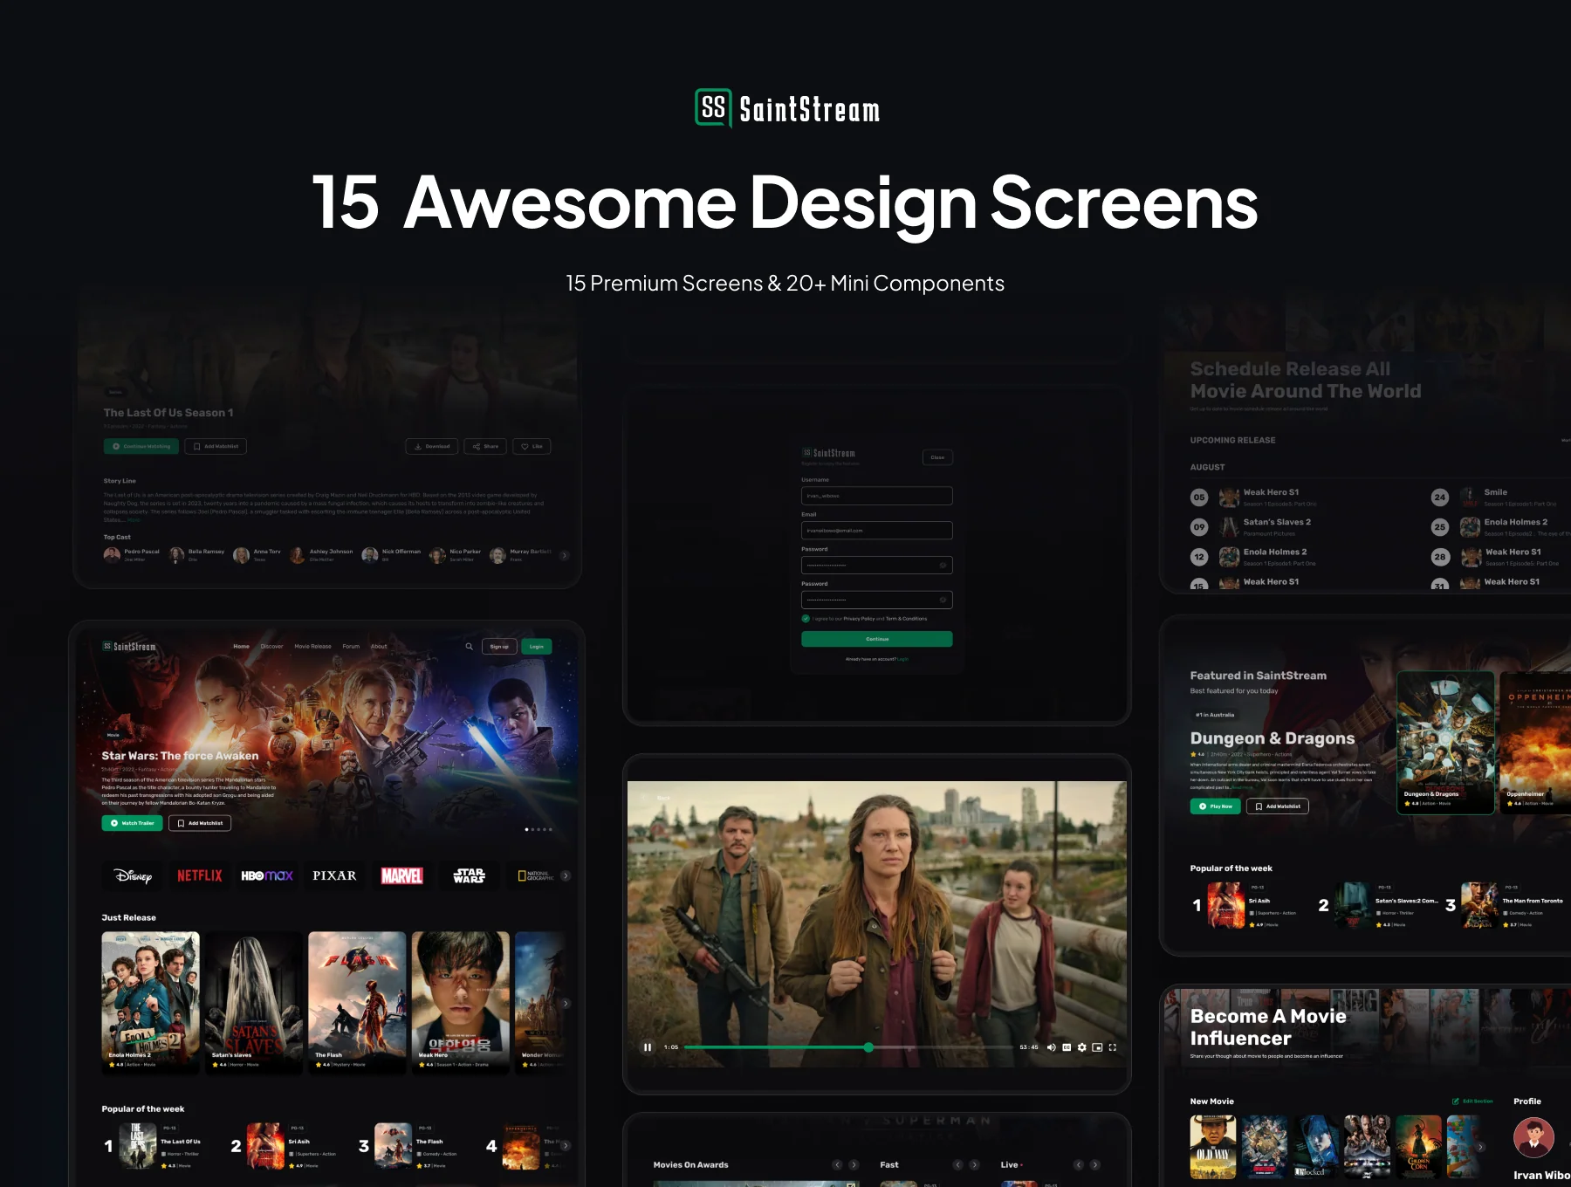Open The Flash poster in Just Release

(x=357, y=1002)
